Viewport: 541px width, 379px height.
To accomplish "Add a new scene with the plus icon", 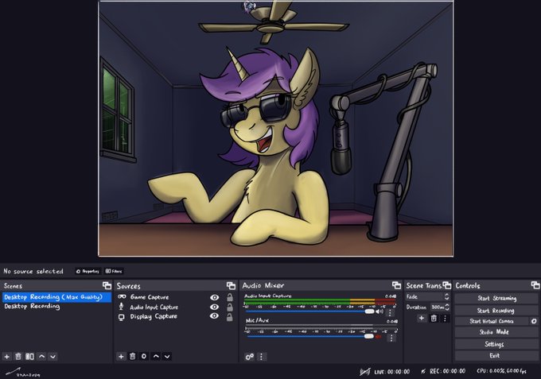I will [7, 356].
